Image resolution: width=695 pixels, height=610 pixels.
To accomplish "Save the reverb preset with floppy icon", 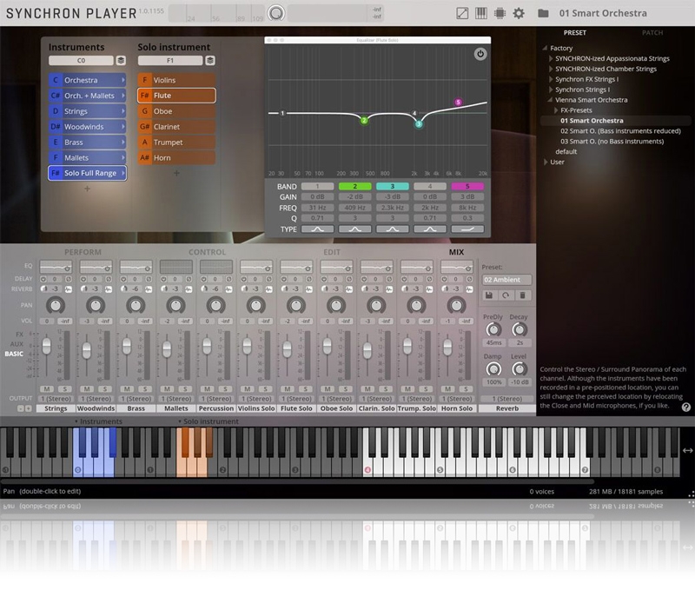I will [x=489, y=295].
